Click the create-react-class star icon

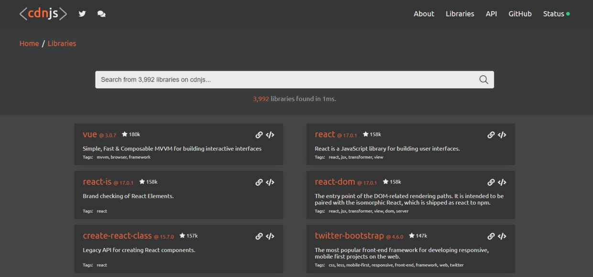tap(182, 236)
